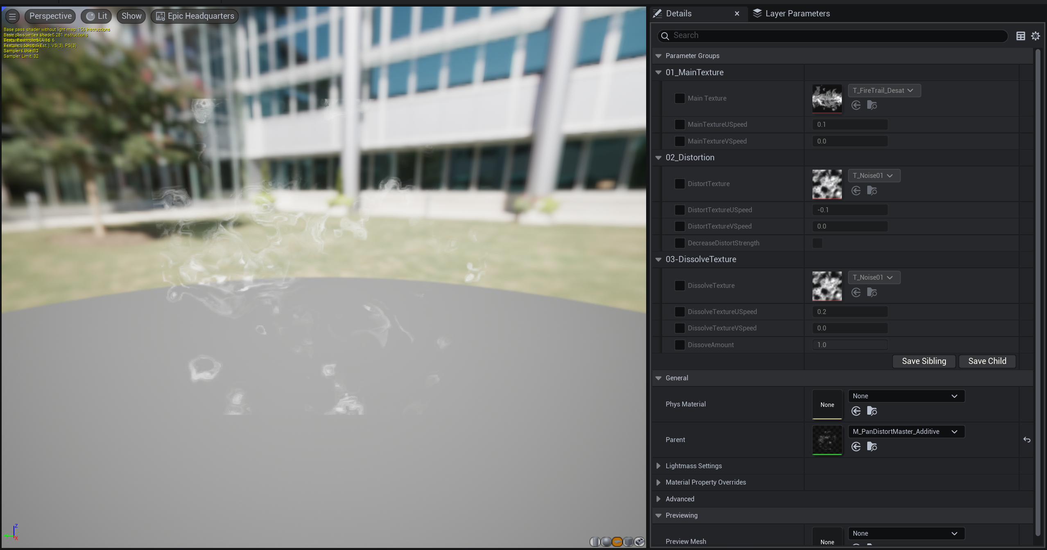Click the Save Child button

[987, 361]
